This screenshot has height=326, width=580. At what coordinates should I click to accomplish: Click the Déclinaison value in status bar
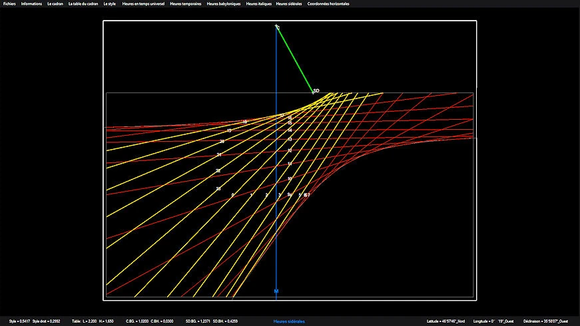tap(549, 321)
